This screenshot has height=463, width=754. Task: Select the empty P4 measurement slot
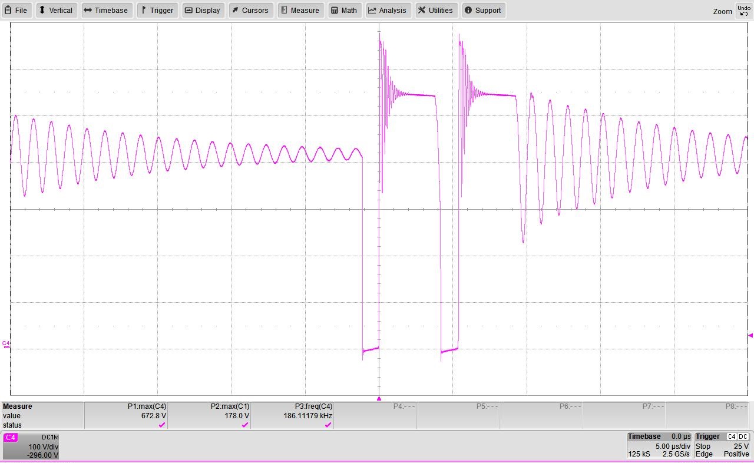[x=375, y=415]
